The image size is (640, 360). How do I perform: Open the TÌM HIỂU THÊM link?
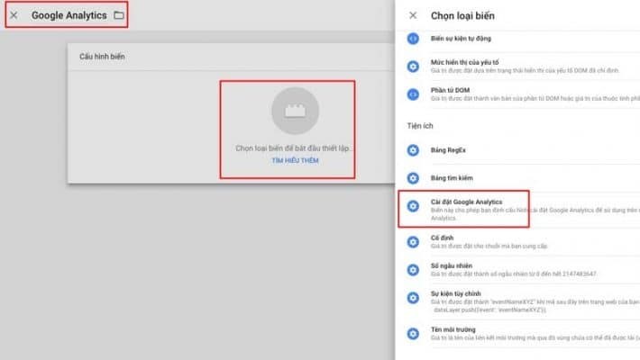point(295,160)
